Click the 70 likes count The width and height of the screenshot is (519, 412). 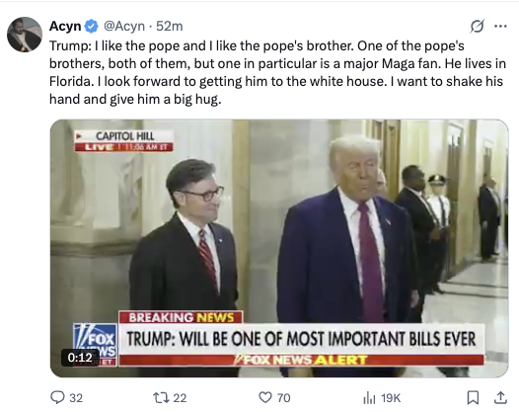283,398
